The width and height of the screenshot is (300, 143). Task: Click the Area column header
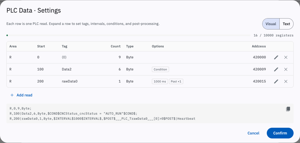click(x=13, y=46)
